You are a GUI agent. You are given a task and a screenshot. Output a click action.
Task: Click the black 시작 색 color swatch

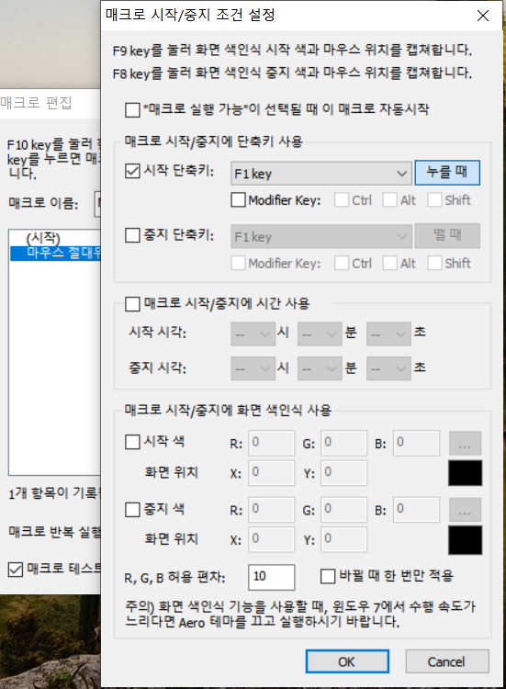pos(466,473)
